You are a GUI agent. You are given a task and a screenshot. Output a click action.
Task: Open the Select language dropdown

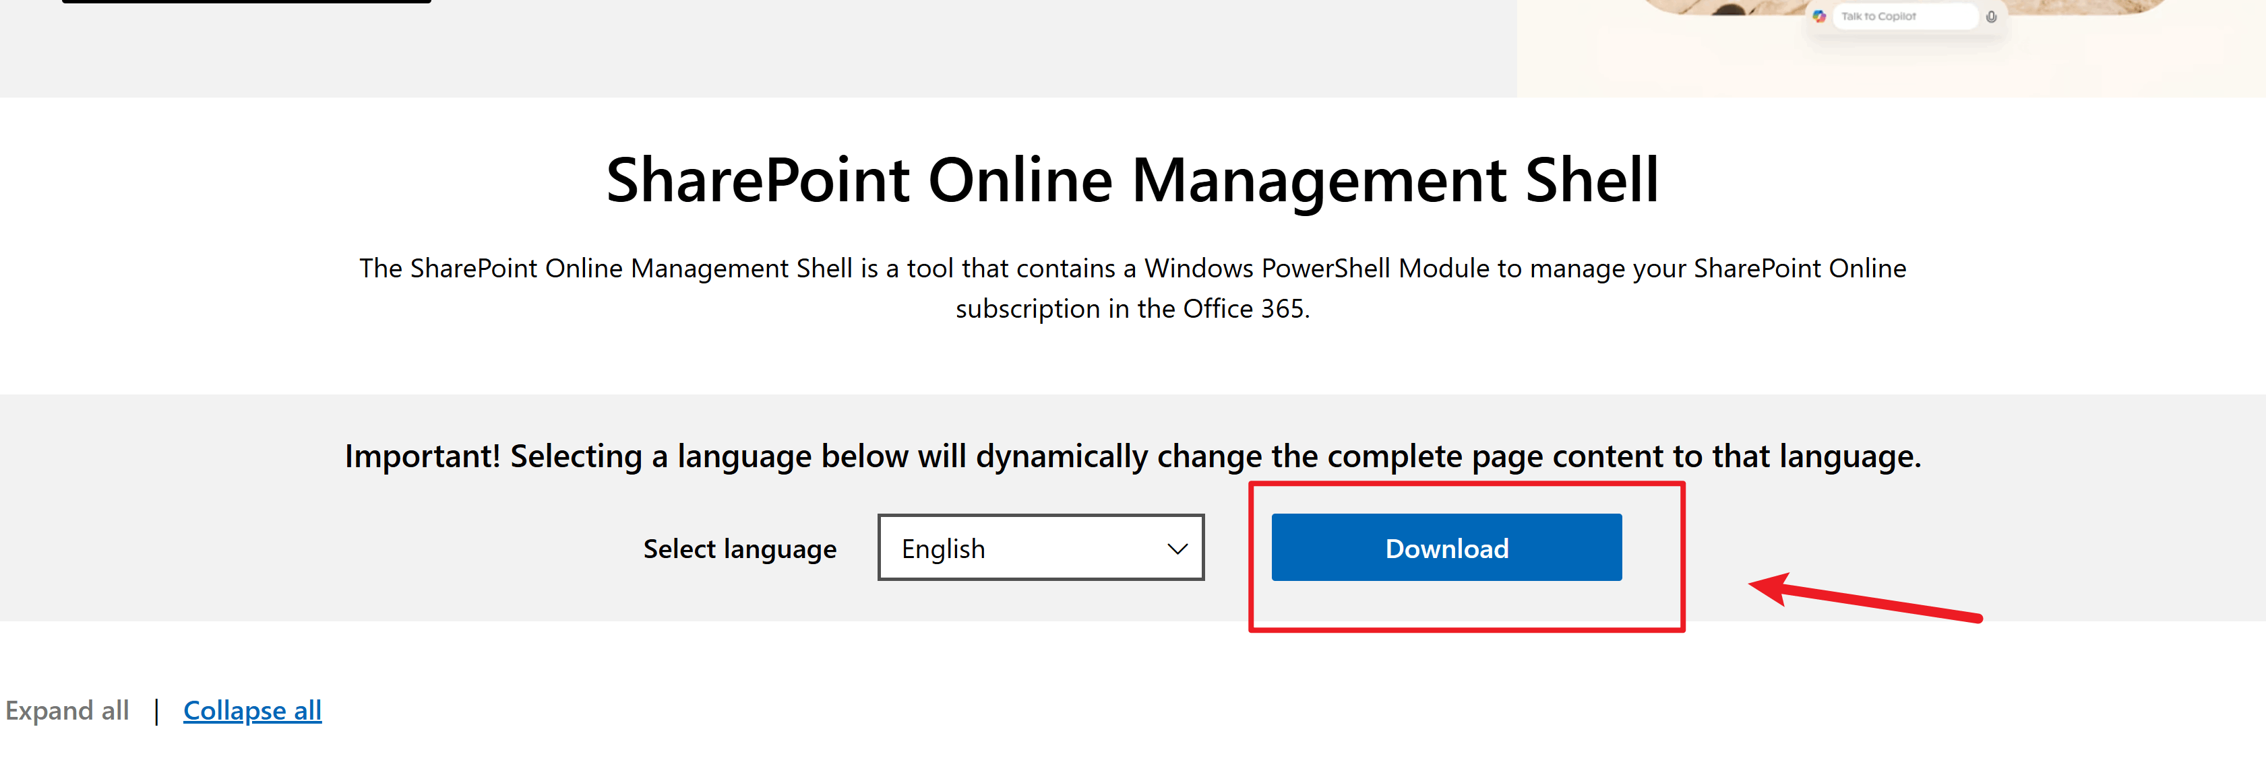(x=1041, y=547)
